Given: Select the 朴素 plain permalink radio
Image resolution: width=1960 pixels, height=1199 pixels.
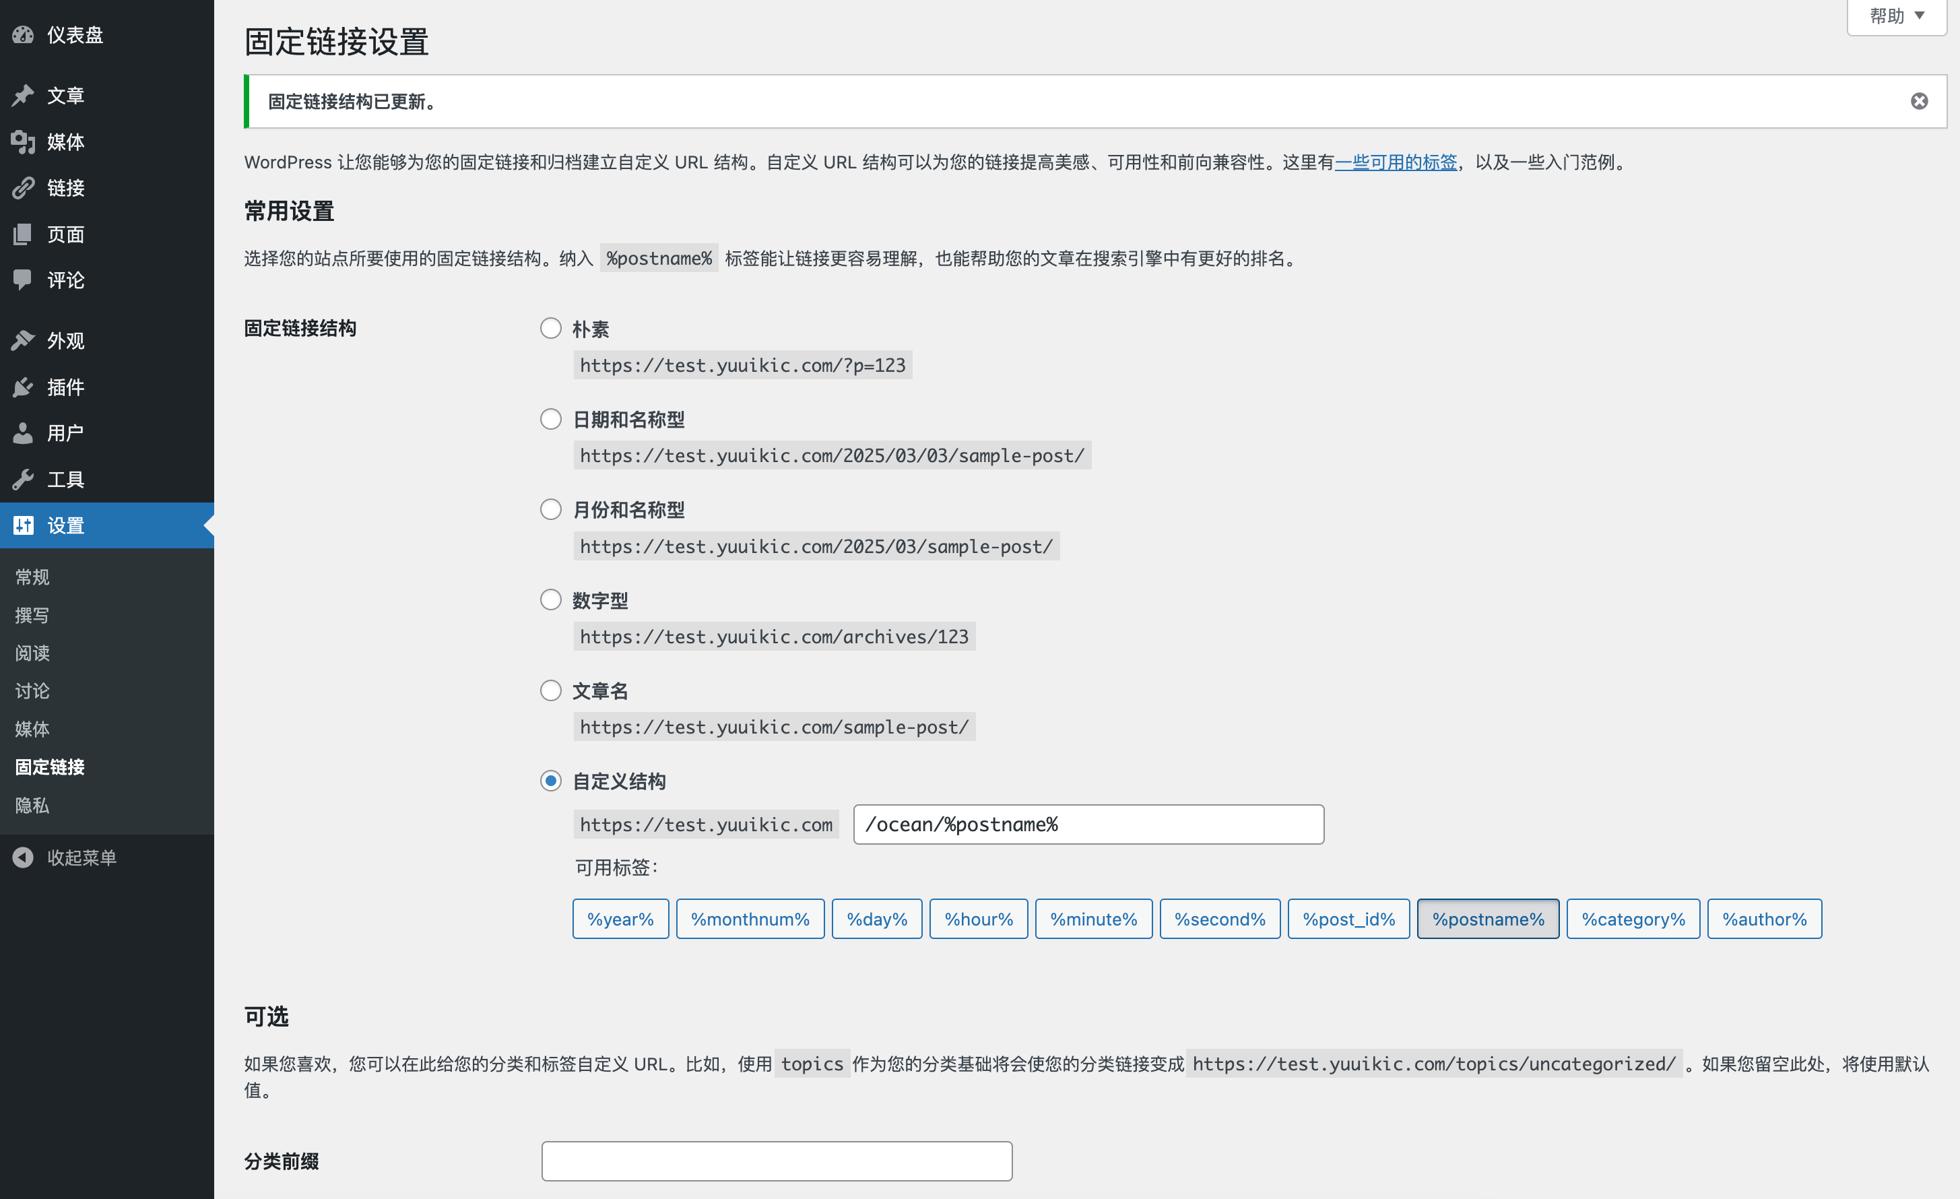Looking at the screenshot, I should point(550,329).
